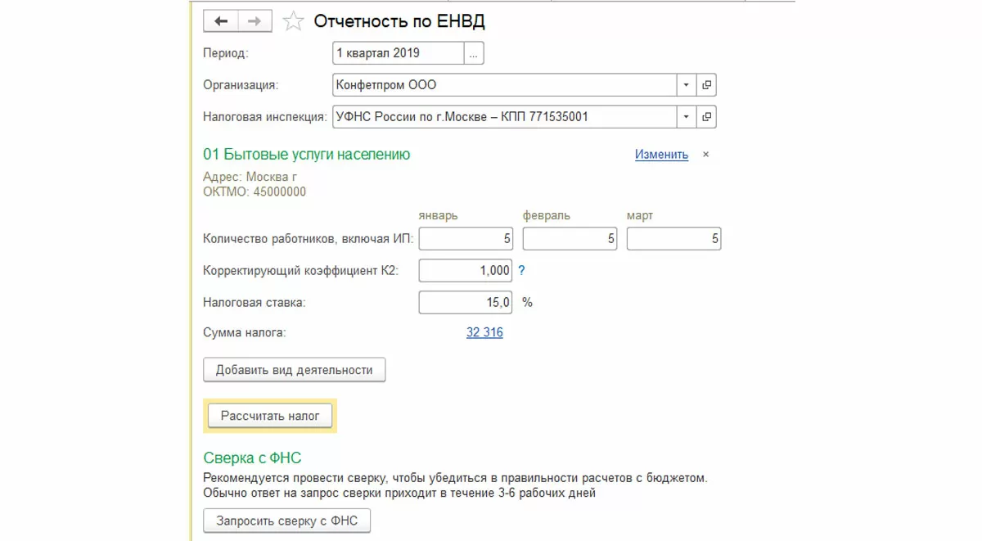
Task: Expand the Организация dropdown list
Action: coord(686,85)
